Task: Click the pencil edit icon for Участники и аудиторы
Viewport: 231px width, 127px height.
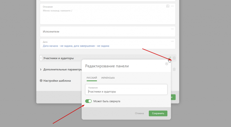Action: (170, 58)
